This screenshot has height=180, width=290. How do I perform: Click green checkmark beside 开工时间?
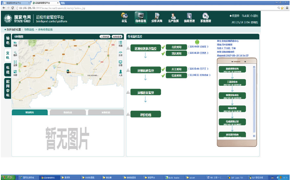(x=163, y=69)
